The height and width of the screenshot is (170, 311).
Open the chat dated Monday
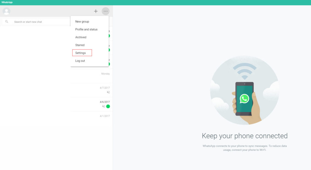(56, 76)
